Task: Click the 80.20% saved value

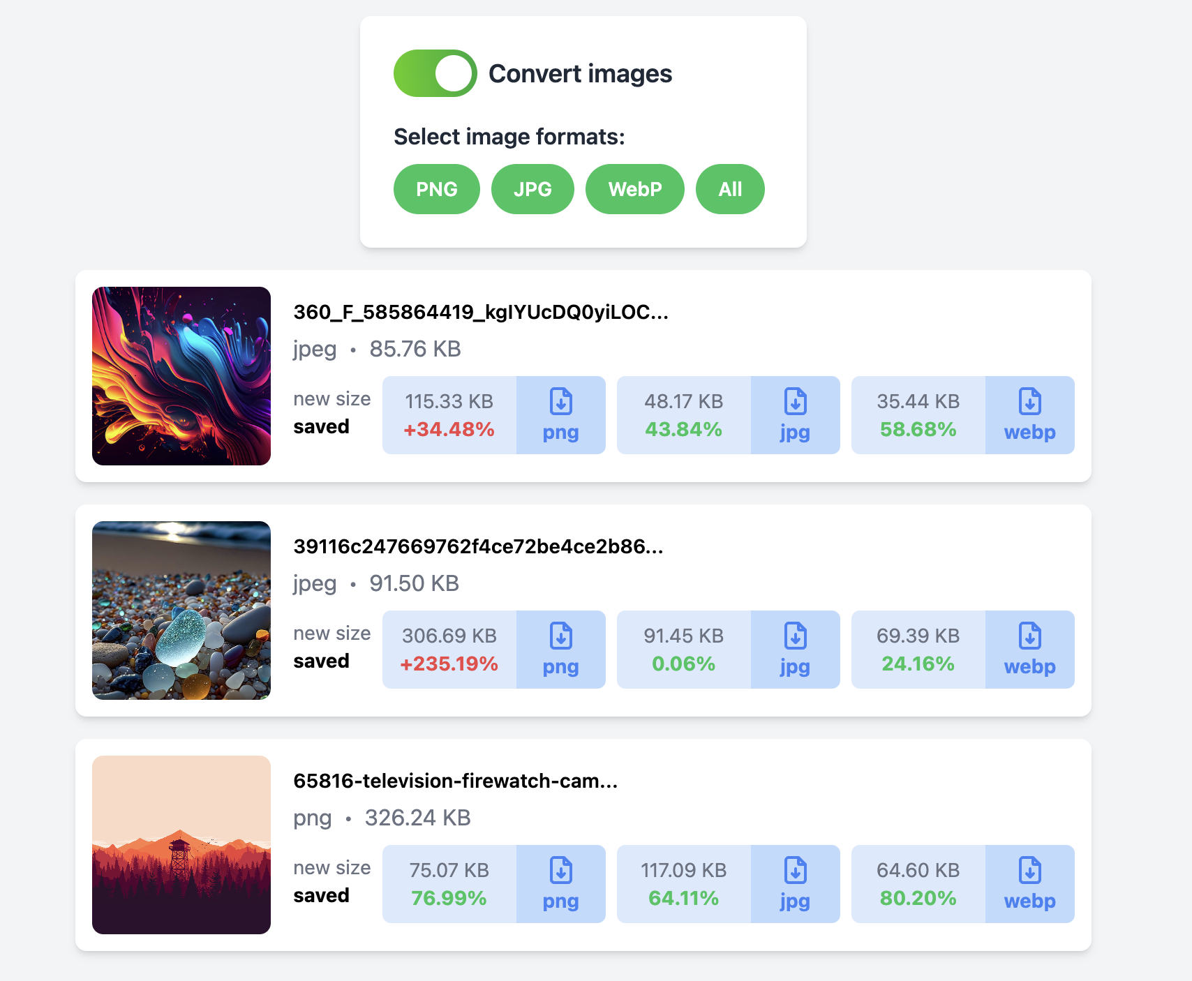Action: pos(918,898)
